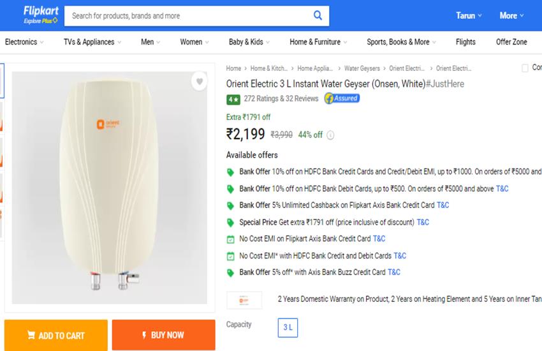Click the offer tag icon beside the Special Price offer
The width and height of the screenshot is (542, 351).
pos(230,222)
